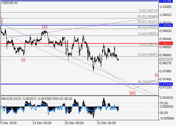Select the 38.2(0.97271) Fibonacci label

[x=149, y=82]
